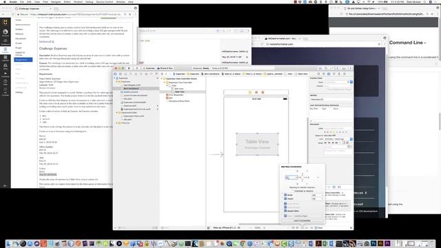Collapse the Expenses View Controller outline item

165,83
